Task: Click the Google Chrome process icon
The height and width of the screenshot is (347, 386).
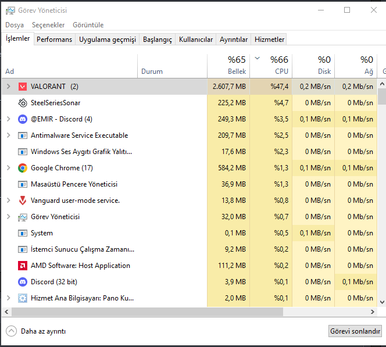Action: tap(23, 168)
